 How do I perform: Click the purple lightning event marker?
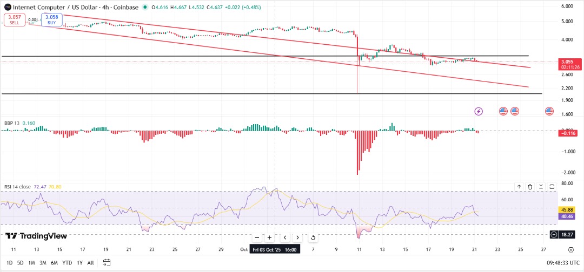(479, 111)
